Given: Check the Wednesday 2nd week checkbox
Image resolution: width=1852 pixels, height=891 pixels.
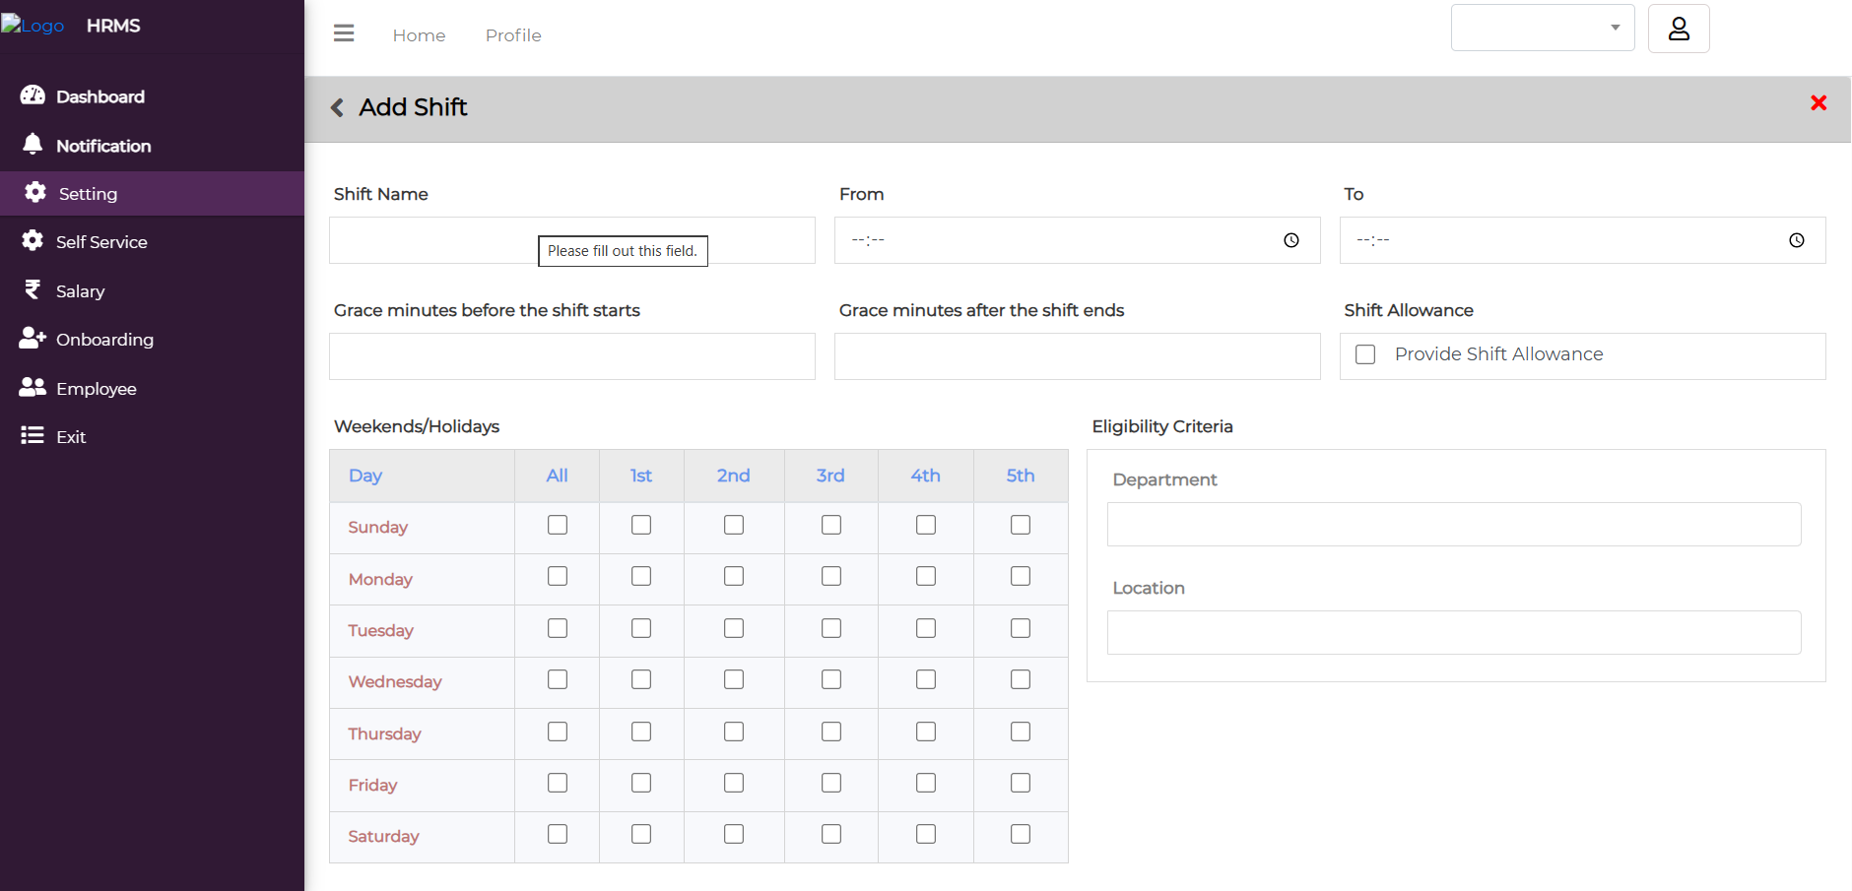Looking at the screenshot, I should 734,679.
